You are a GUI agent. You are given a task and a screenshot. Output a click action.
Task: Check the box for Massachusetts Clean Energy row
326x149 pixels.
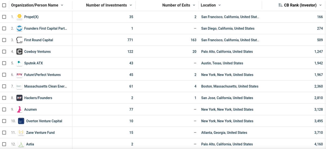(x=4, y=86)
